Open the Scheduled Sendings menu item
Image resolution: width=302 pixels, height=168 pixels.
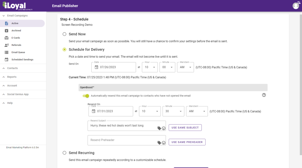pyautogui.click(x=22, y=60)
